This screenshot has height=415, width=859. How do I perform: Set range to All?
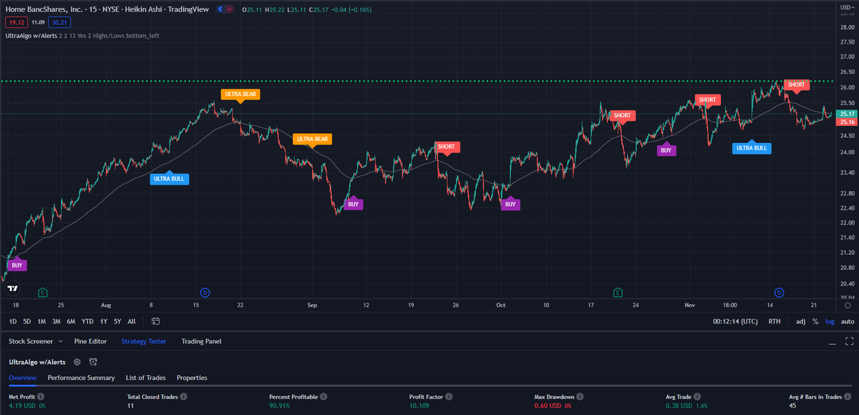click(132, 321)
